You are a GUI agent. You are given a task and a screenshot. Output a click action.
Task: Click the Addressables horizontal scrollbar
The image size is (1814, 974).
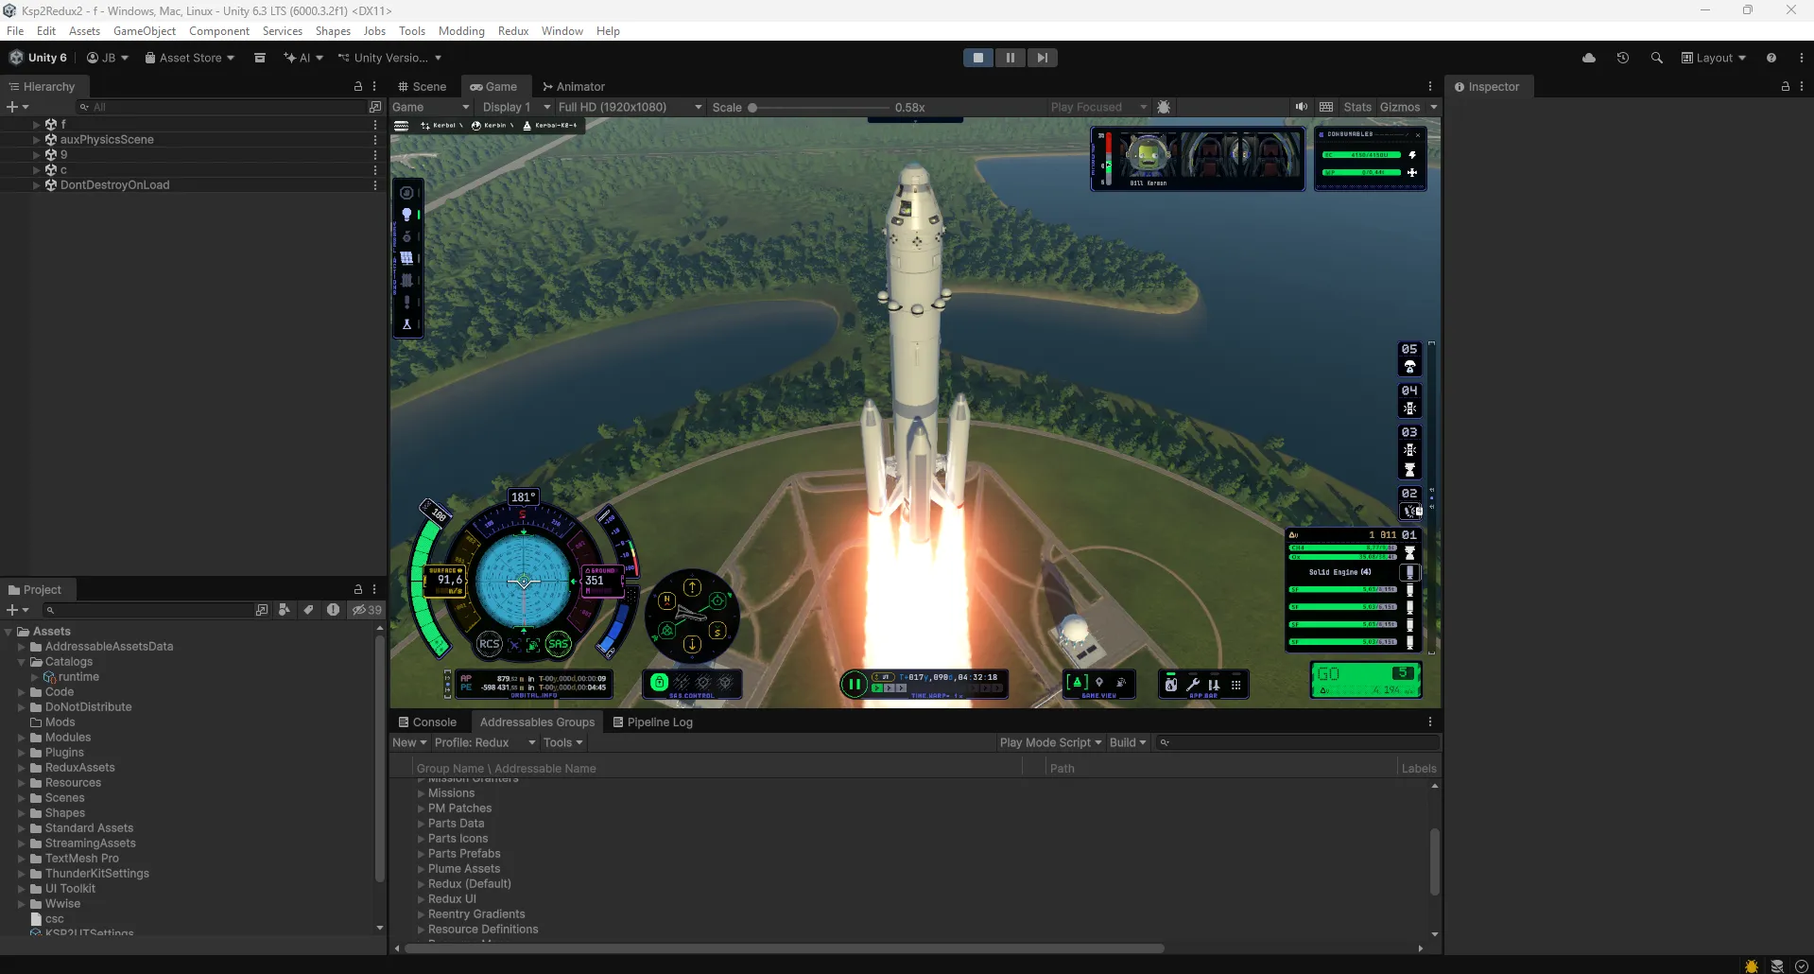click(785, 948)
